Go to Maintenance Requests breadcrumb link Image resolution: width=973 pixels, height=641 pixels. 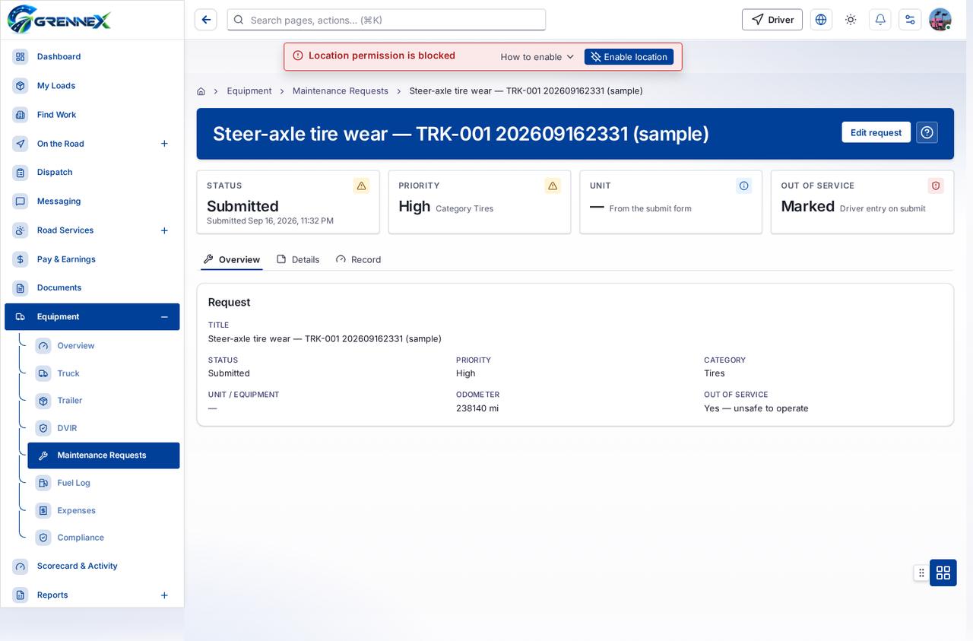click(x=341, y=91)
